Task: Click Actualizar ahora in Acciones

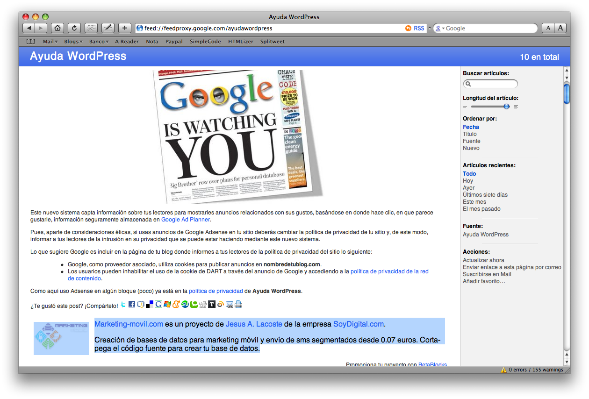Action: pos(483,260)
